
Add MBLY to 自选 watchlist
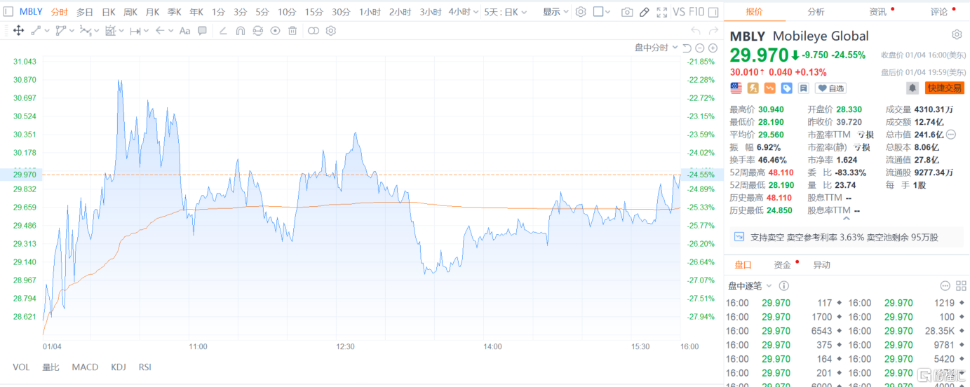point(830,88)
